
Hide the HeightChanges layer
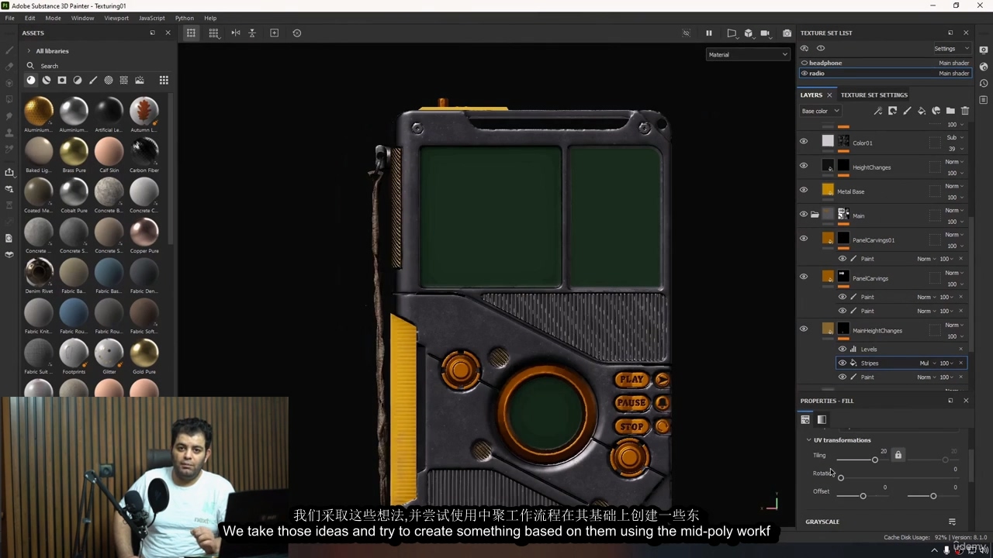coord(804,165)
